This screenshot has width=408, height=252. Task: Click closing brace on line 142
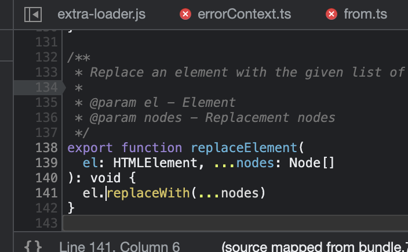[71, 208]
